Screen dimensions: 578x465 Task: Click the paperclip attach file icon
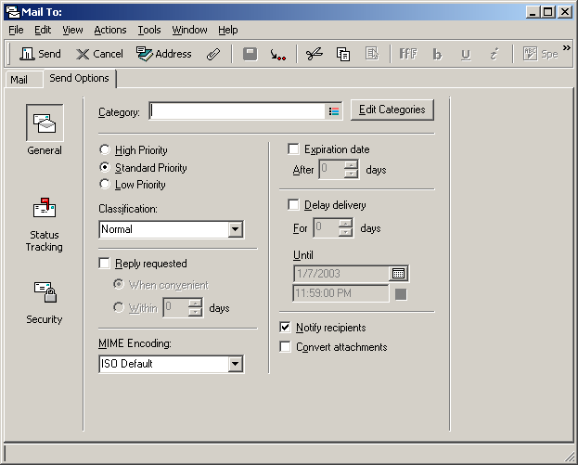tap(213, 54)
